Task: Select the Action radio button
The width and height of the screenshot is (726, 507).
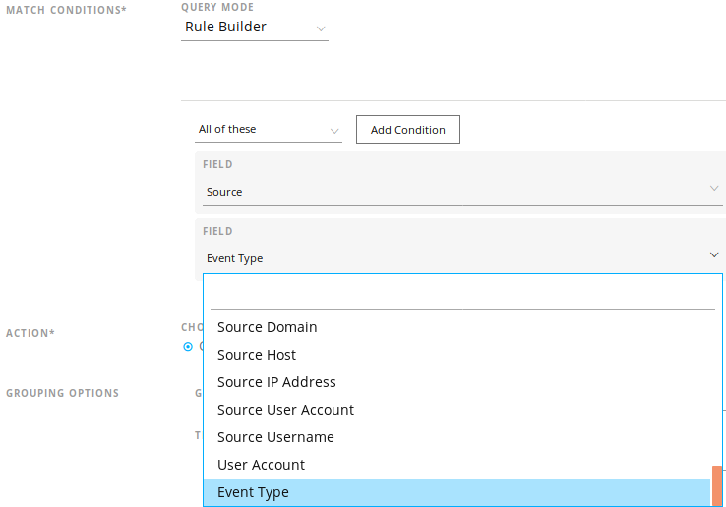Action: [x=188, y=346]
